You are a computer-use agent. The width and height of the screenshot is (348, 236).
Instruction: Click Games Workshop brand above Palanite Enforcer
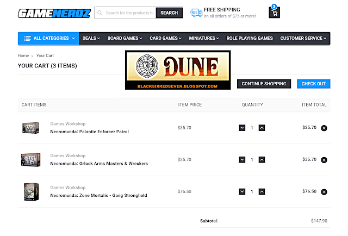(x=67, y=124)
